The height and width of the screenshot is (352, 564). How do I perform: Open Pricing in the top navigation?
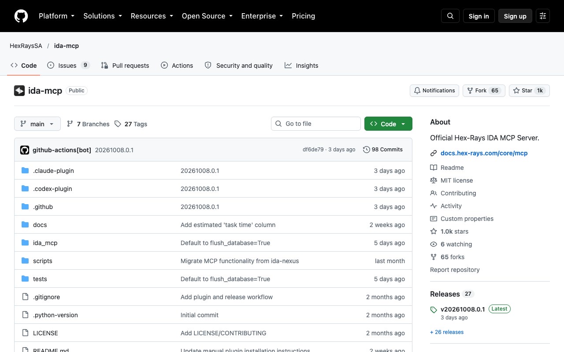[x=304, y=16]
